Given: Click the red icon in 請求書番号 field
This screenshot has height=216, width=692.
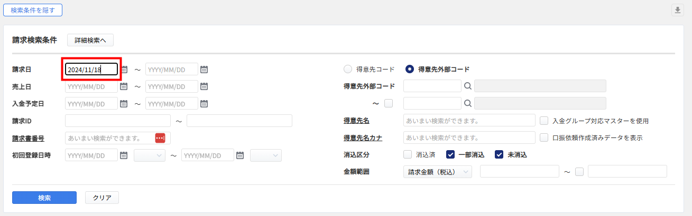Looking at the screenshot, I should pos(160,138).
